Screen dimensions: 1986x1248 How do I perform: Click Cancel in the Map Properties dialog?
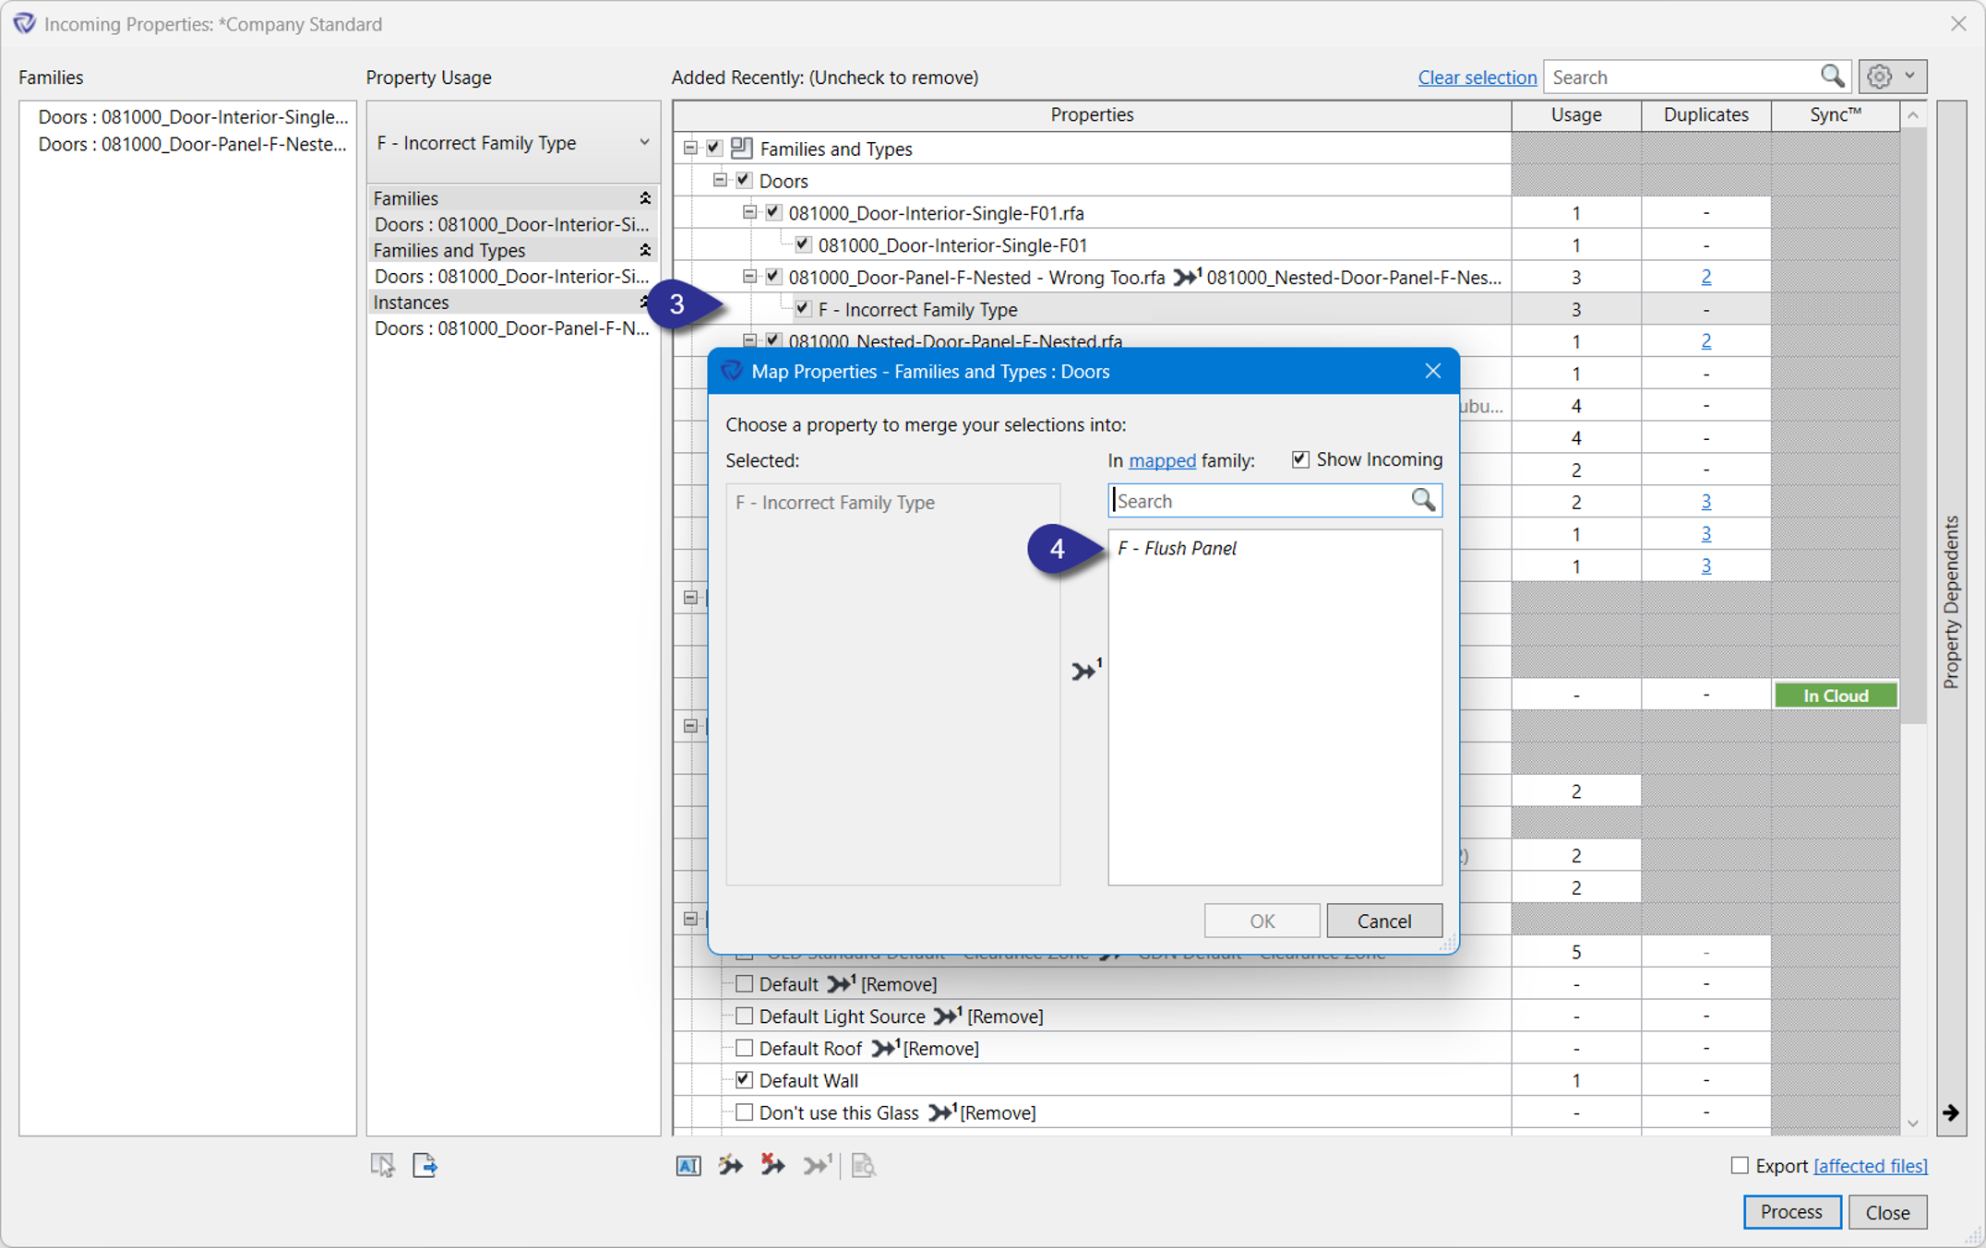point(1383,921)
